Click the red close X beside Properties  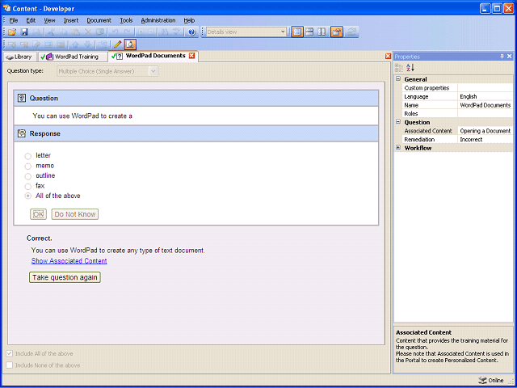(388, 57)
